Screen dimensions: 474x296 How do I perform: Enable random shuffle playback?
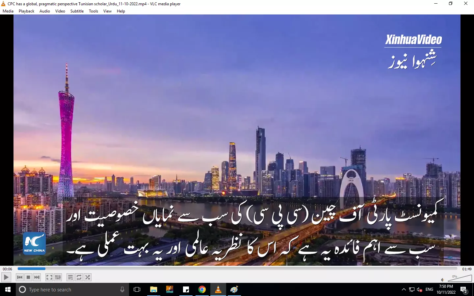point(88,277)
